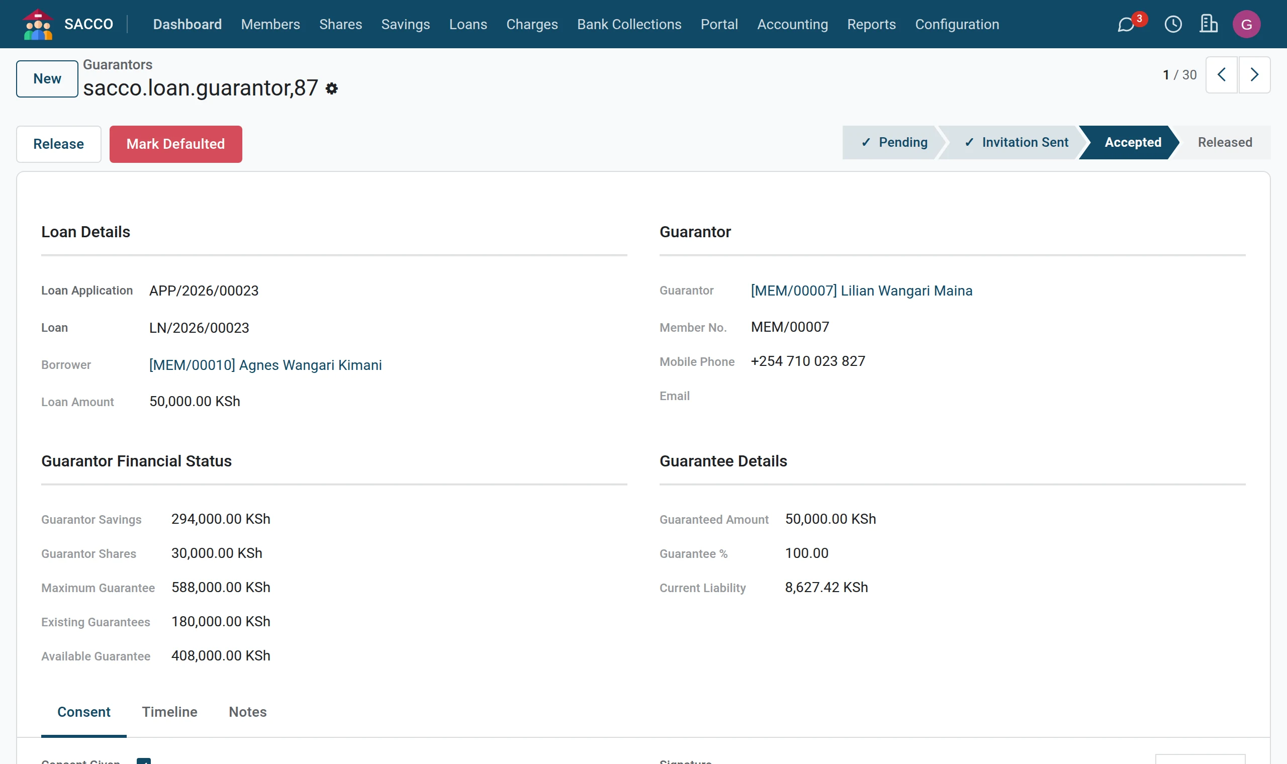The width and height of the screenshot is (1287, 764).
Task: Switch to the Consent tab
Action: [84, 712]
